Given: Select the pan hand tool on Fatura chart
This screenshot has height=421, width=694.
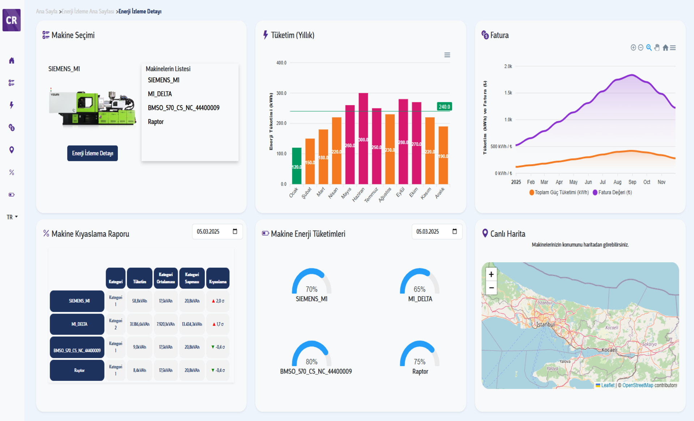Looking at the screenshot, I should 657,48.
